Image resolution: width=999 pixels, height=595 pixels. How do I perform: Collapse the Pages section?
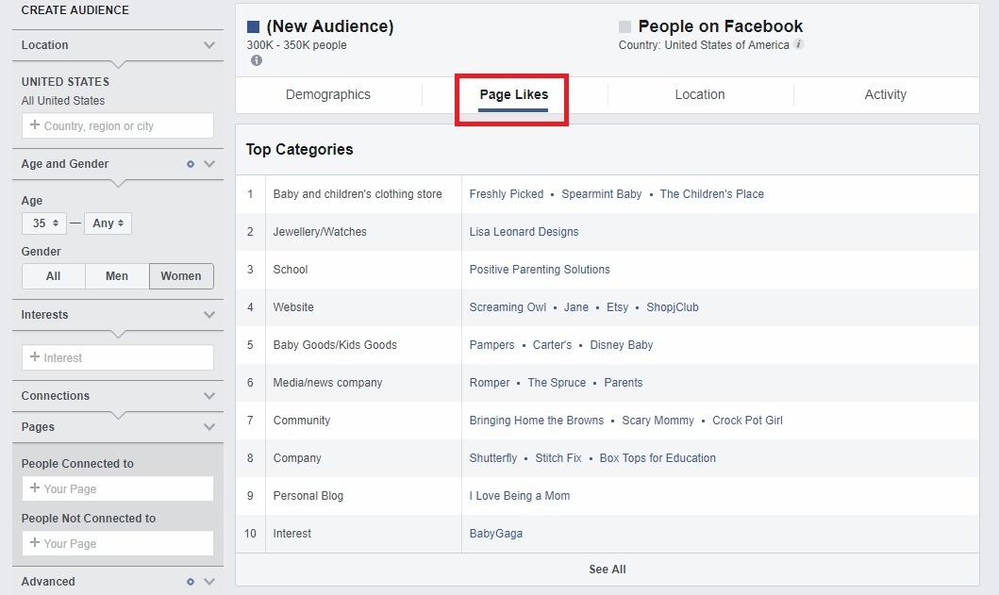tap(209, 426)
